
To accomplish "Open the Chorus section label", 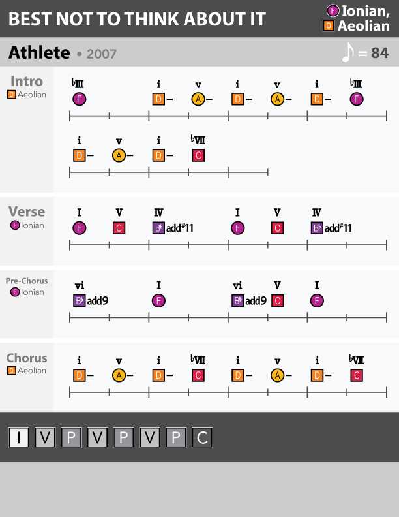I will click(x=27, y=358).
